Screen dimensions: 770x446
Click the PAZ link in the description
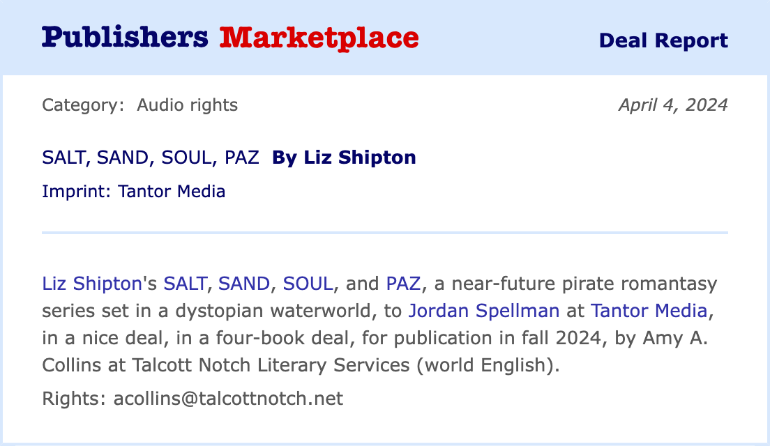click(403, 284)
